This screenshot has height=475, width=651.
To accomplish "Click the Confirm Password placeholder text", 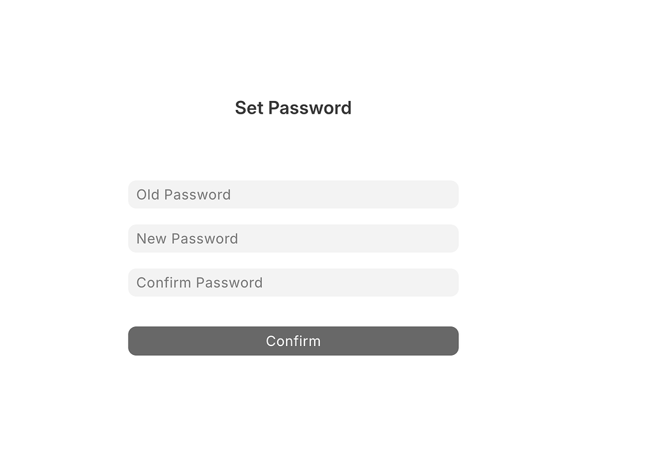I will [x=200, y=282].
